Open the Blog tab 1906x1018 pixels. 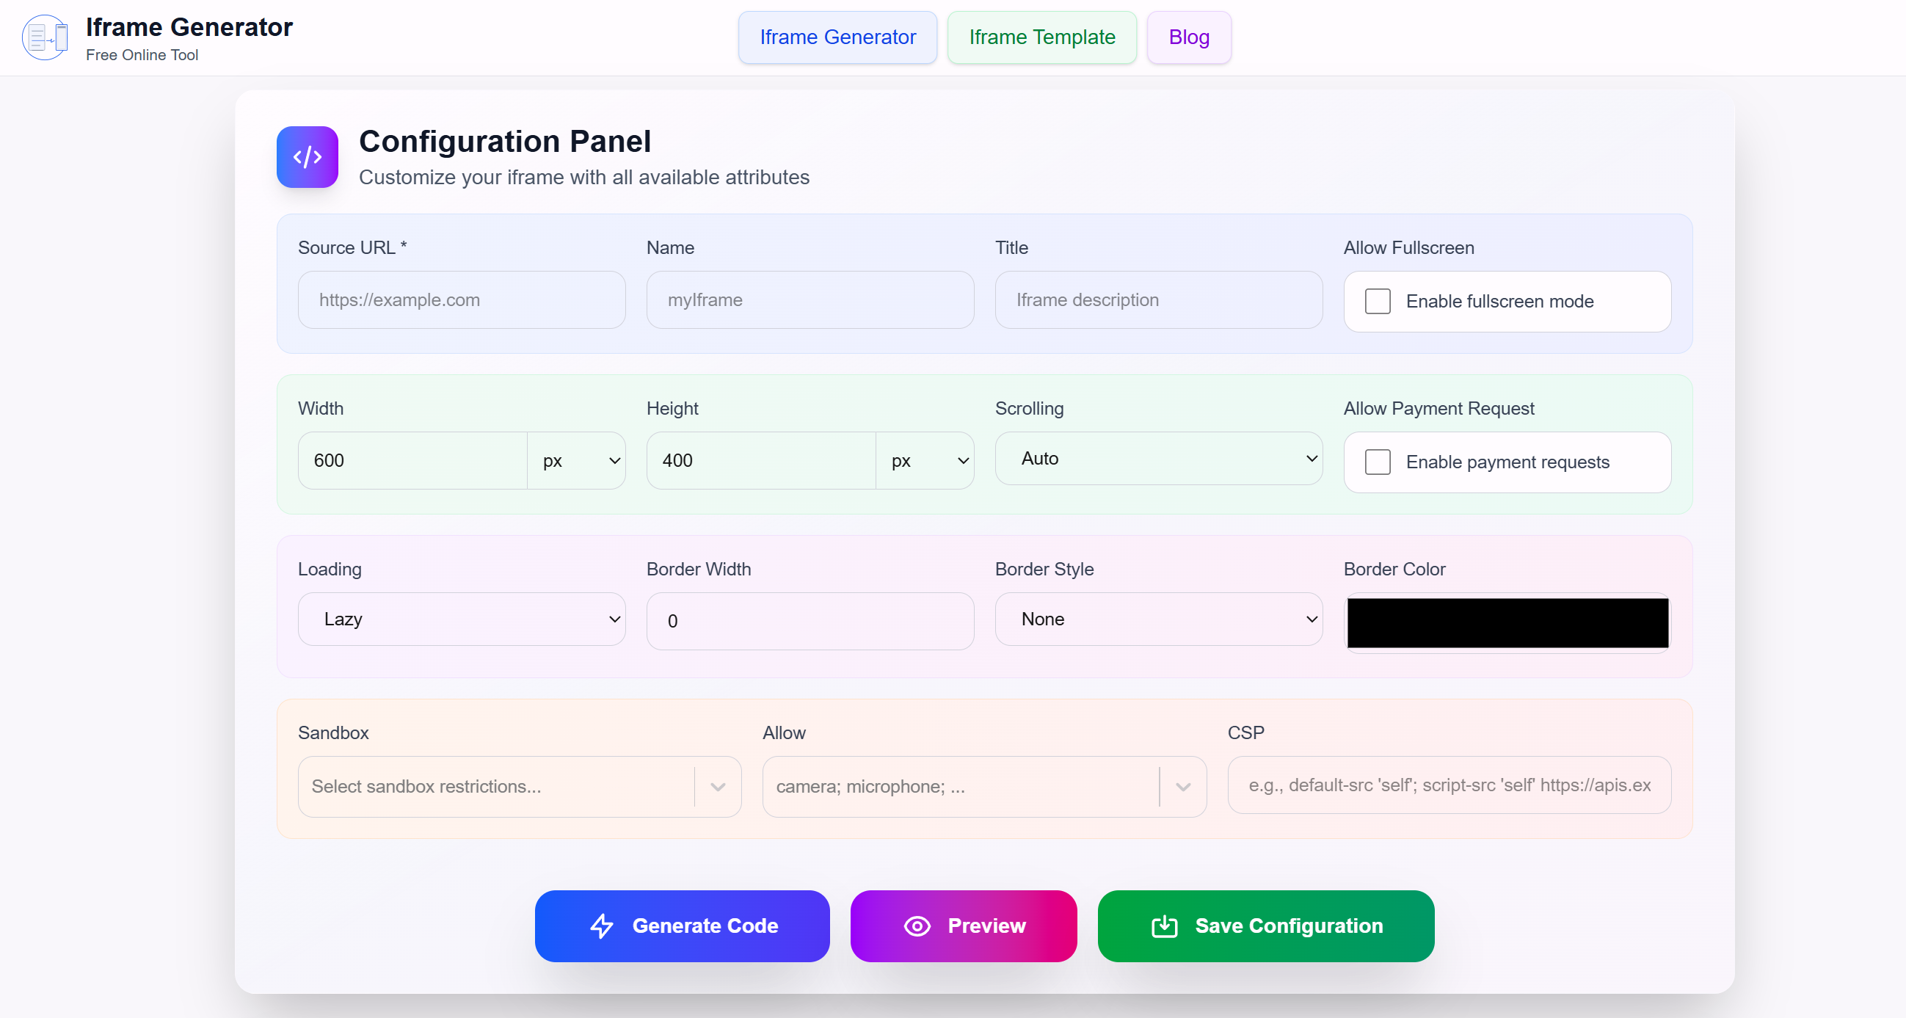click(x=1188, y=37)
